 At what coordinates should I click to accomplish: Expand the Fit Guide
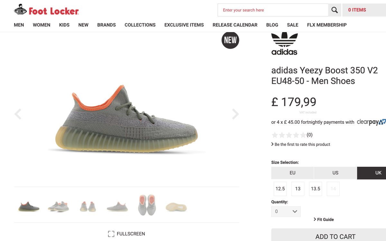324,219
